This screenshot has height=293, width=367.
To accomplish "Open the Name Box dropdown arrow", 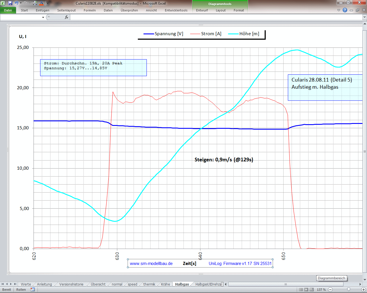I will point(43,17).
